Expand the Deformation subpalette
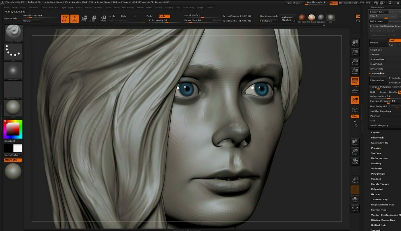 tap(379, 158)
